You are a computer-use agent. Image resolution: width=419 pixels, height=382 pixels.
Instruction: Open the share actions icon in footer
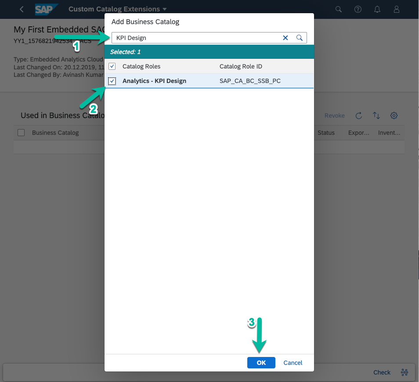pos(405,372)
